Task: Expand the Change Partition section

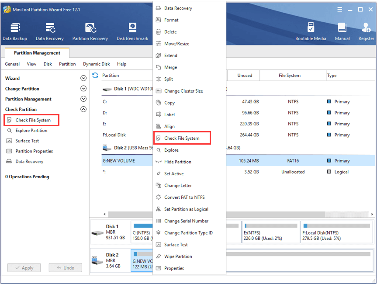Action: click(x=83, y=88)
